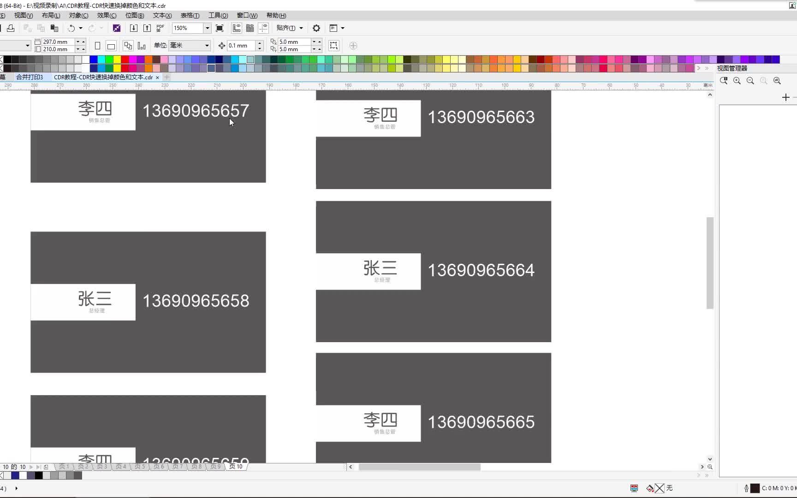Open the 对象(C) menu
Viewport: 797px width, 498px height.
[x=78, y=15]
